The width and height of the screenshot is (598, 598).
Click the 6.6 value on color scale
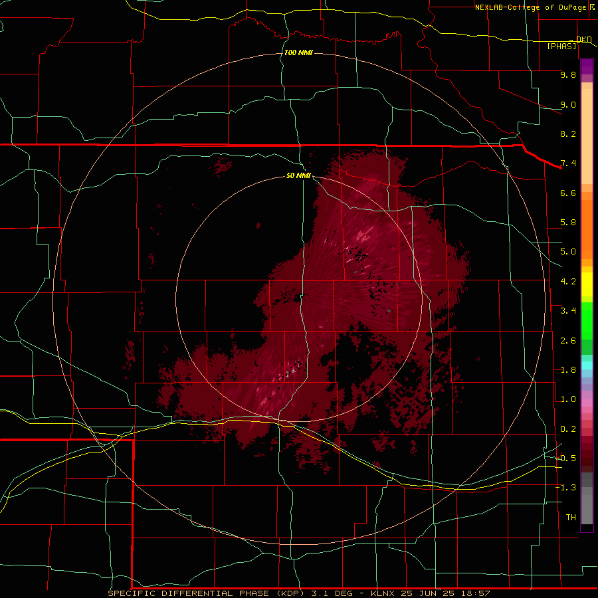tap(568, 193)
